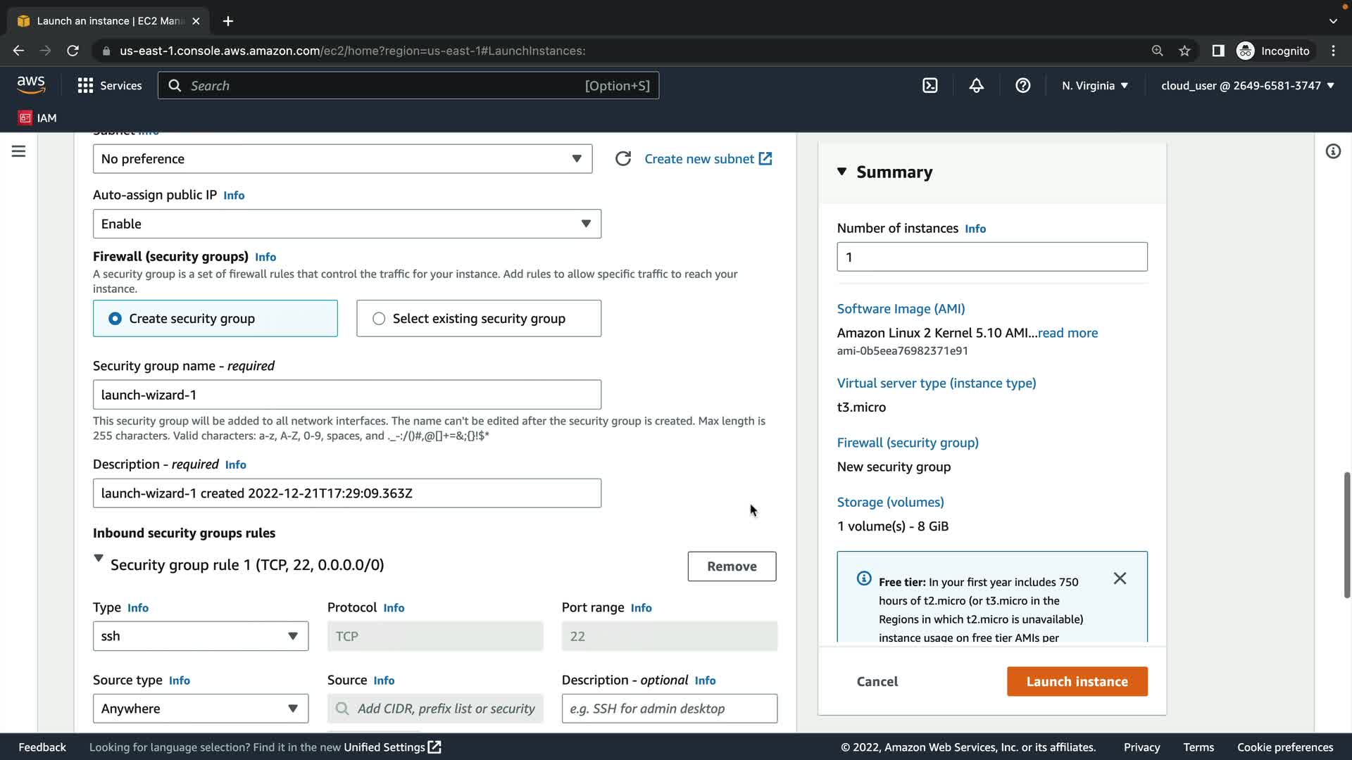Click the Security group name field
This screenshot has height=760, width=1352.
pyautogui.click(x=346, y=395)
